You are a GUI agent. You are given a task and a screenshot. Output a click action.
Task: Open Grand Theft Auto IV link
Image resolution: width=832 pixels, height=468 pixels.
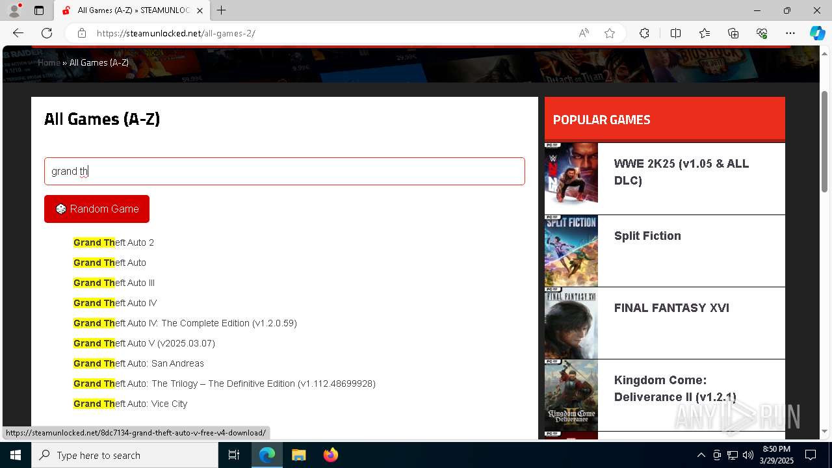pos(115,303)
